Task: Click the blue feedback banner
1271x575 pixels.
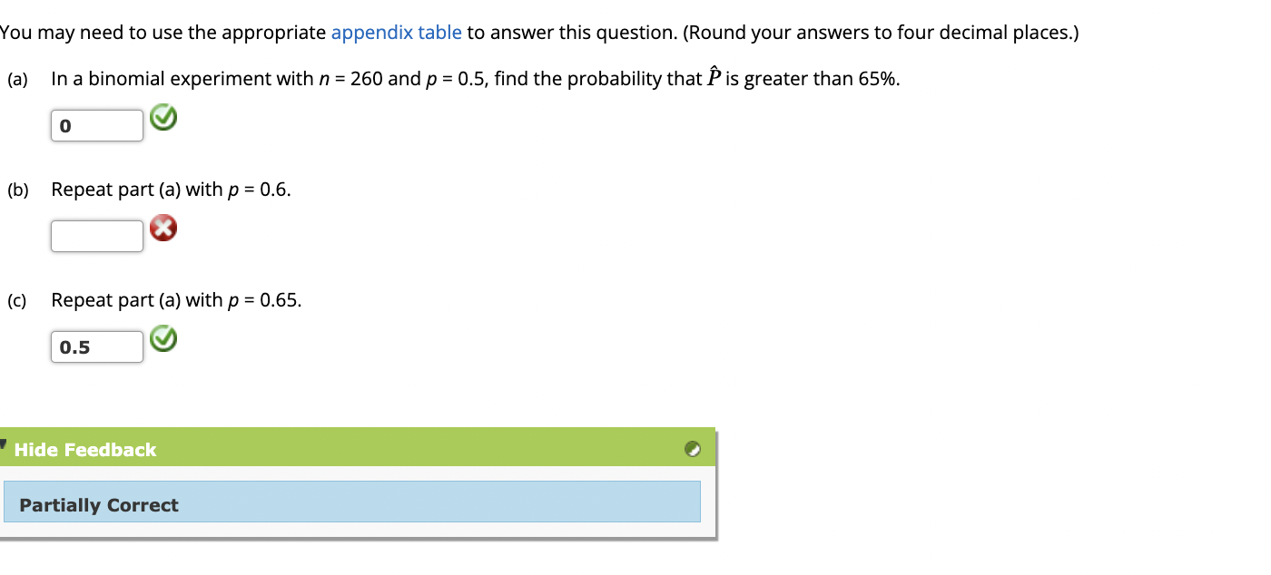Action: point(354,502)
